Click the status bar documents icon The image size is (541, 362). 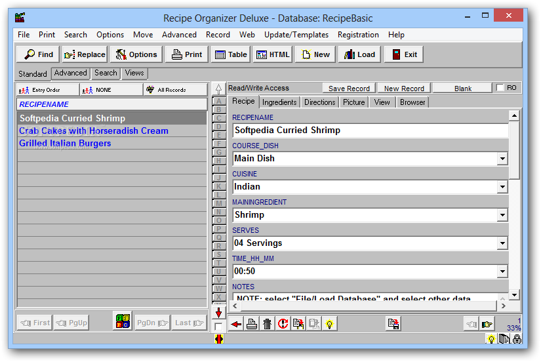504,339
